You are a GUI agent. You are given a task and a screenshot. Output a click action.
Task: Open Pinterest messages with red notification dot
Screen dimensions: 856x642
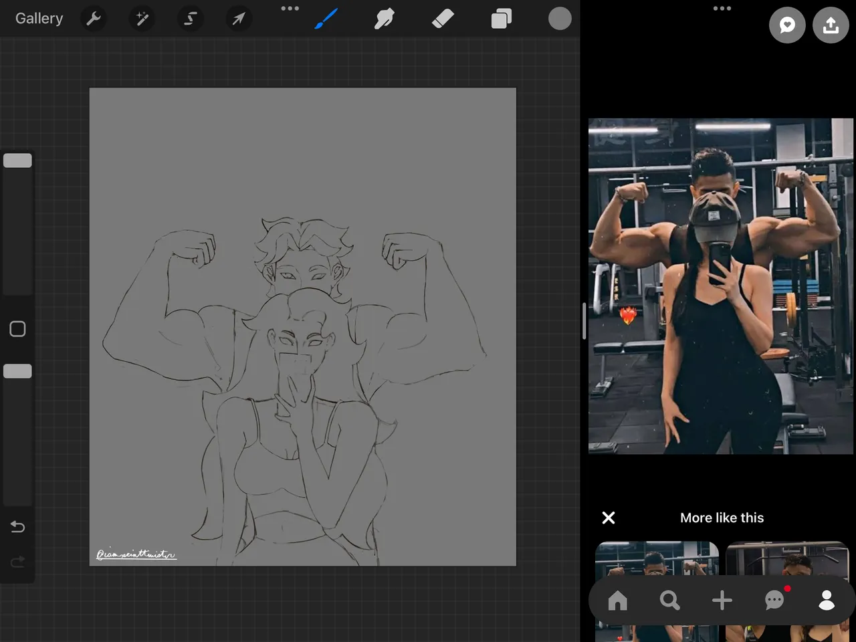tap(774, 599)
